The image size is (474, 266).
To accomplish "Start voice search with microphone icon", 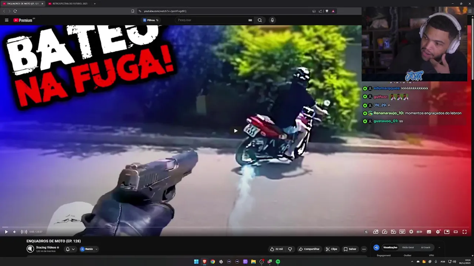I will pyautogui.click(x=272, y=20).
